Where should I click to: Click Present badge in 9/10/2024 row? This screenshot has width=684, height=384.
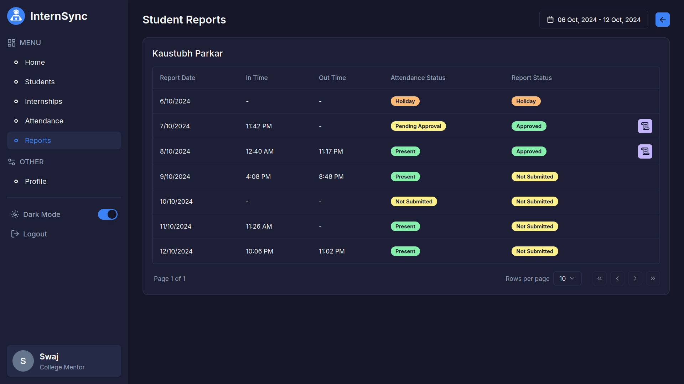click(405, 177)
